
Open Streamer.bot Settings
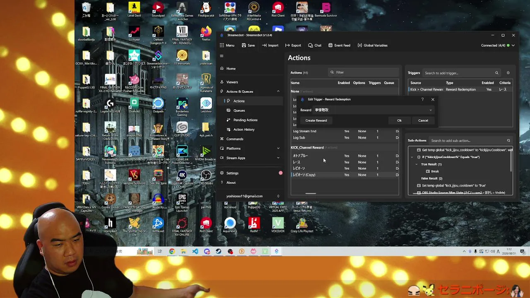coord(251,173)
